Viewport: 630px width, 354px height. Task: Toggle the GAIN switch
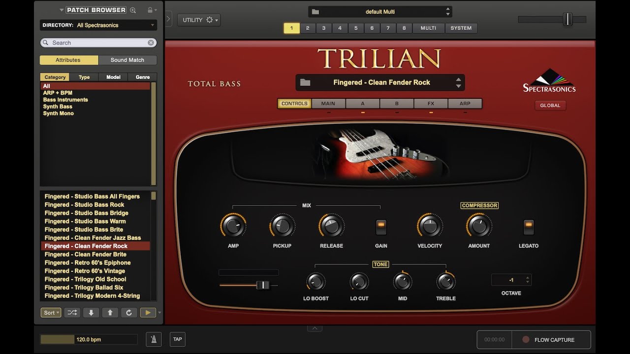pyautogui.click(x=381, y=227)
